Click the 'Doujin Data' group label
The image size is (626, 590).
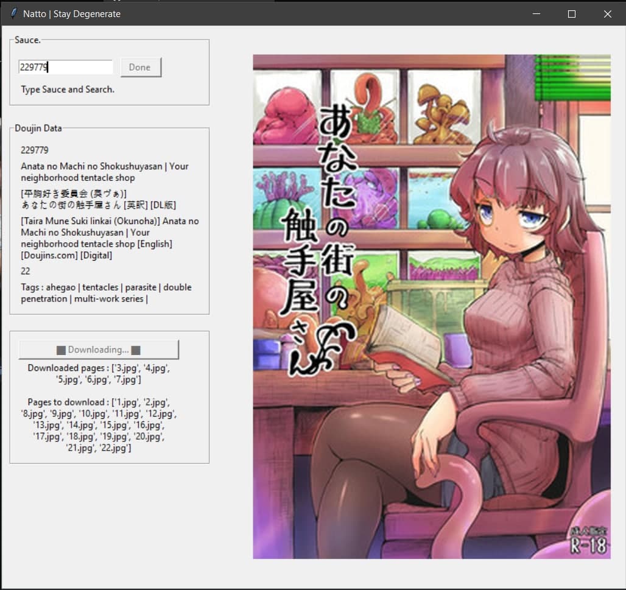(x=38, y=128)
